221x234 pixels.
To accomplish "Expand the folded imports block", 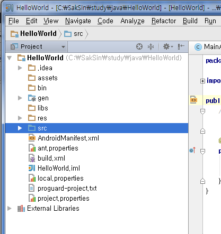I will coord(202,81).
